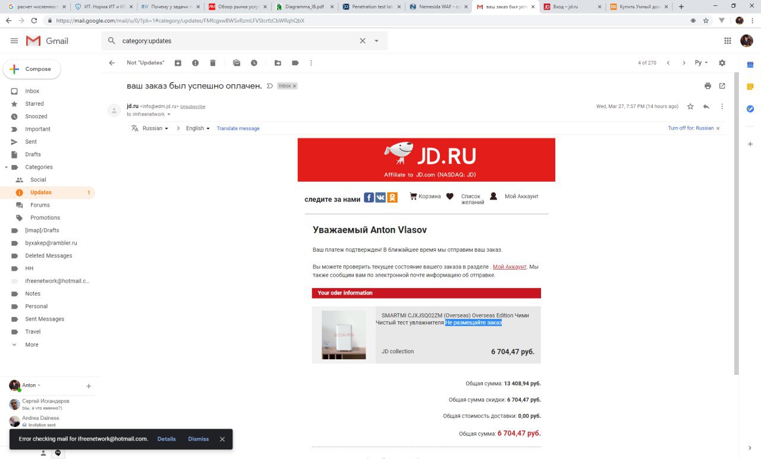Star the jd.ru message
Image resolution: width=761 pixels, height=459 pixels.
[x=690, y=106]
